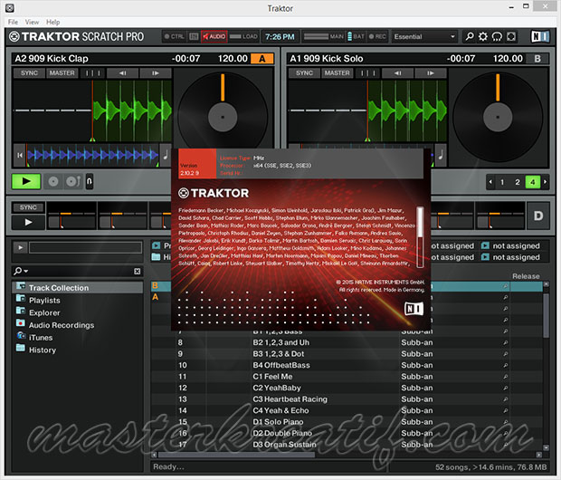Click the grid icon next to CTRL
The image size is (561, 480).
click(194, 36)
